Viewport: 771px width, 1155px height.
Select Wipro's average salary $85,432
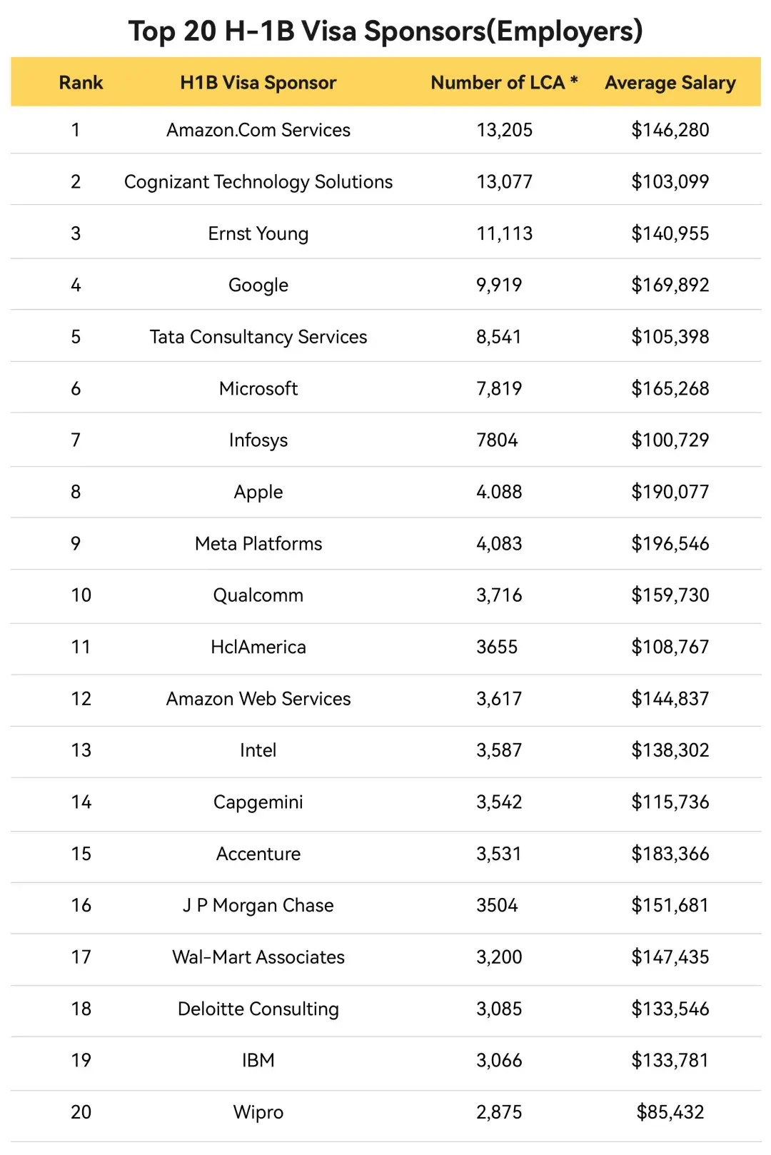point(670,1112)
